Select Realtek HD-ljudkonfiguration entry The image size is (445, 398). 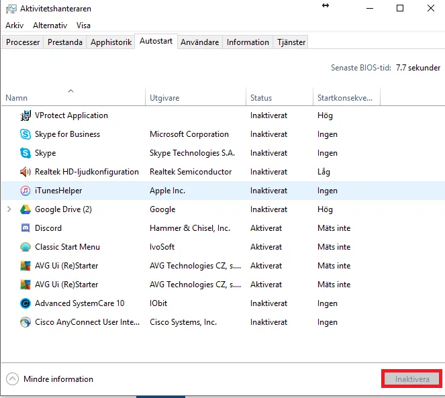(87, 172)
